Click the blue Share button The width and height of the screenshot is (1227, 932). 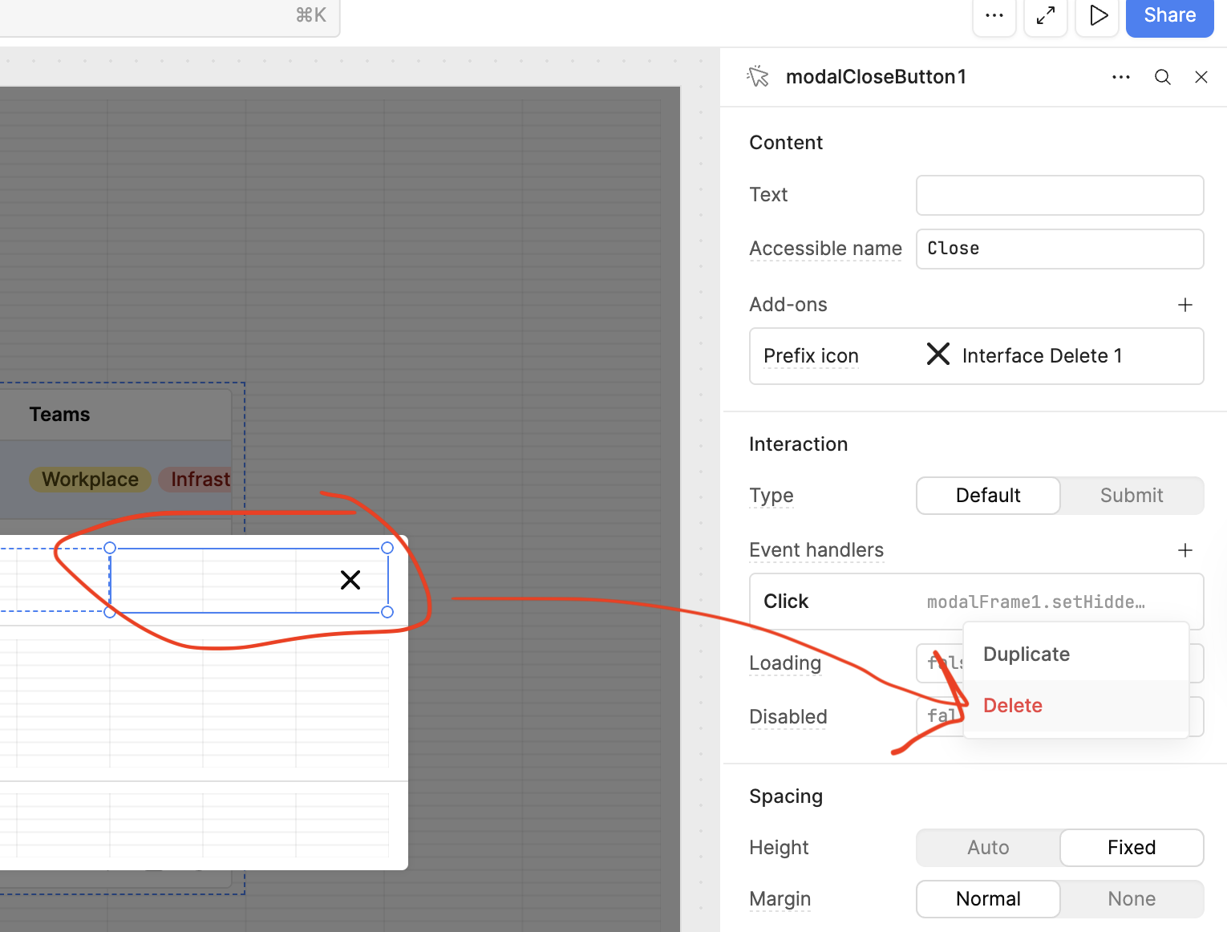1168,16
